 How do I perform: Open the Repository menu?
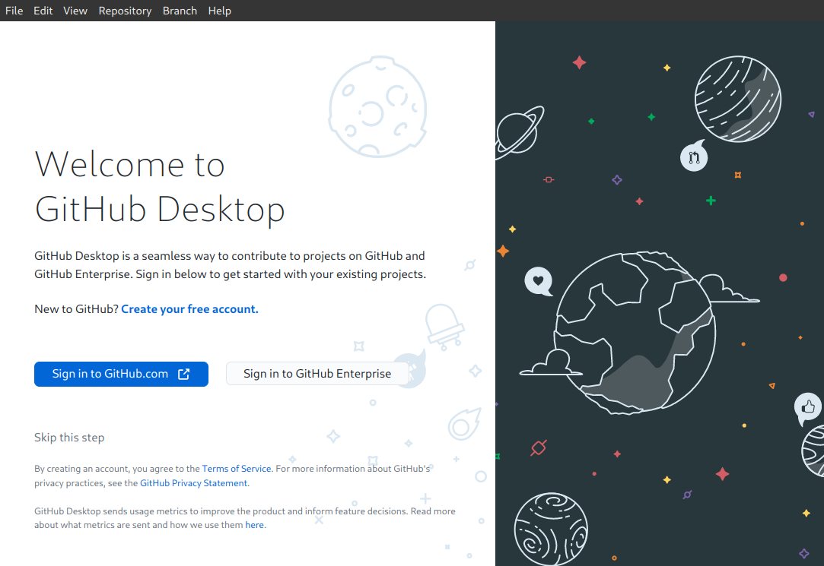pyautogui.click(x=125, y=11)
